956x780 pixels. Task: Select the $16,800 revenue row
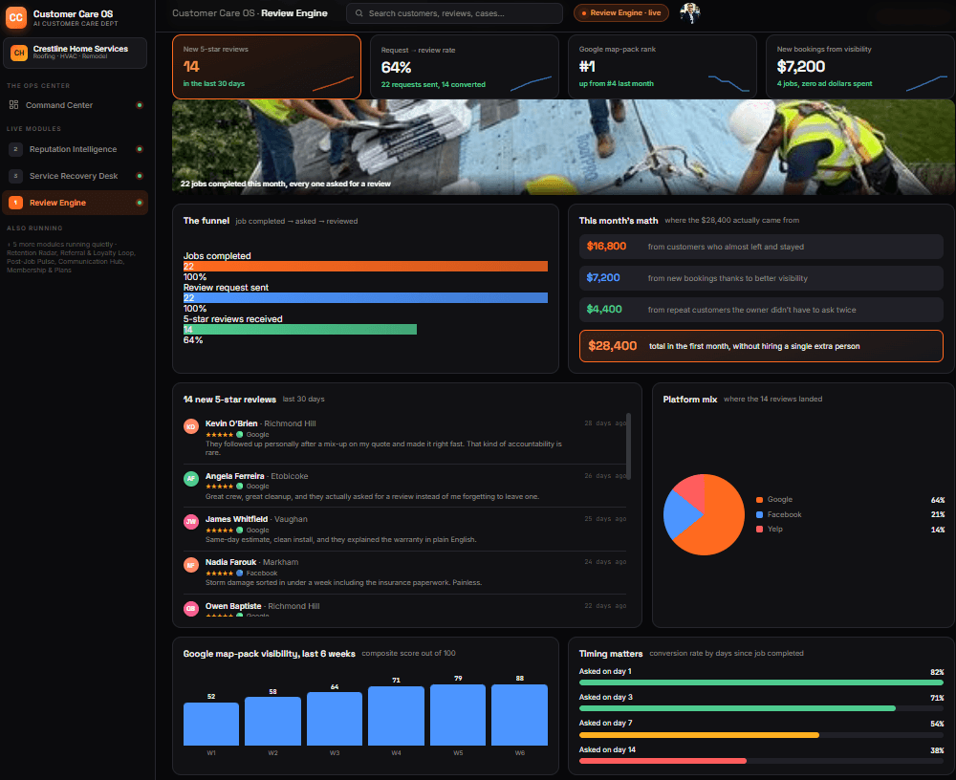761,247
